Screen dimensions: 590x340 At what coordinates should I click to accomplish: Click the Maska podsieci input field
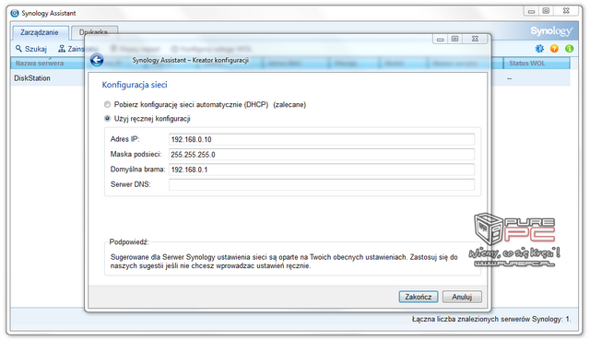(322, 155)
